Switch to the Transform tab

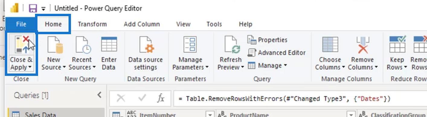(x=92, y=24)
